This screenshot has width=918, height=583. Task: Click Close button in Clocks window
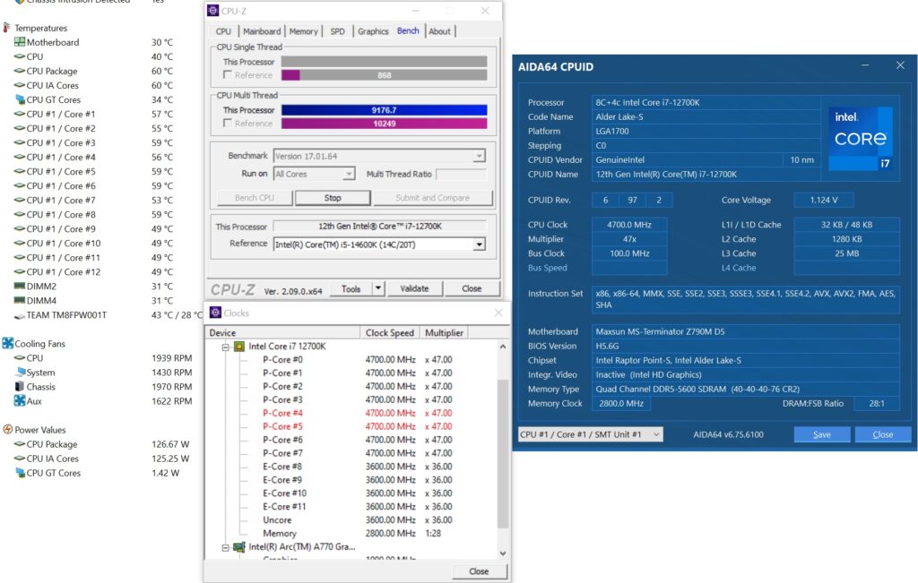click(x=479, y=571)
